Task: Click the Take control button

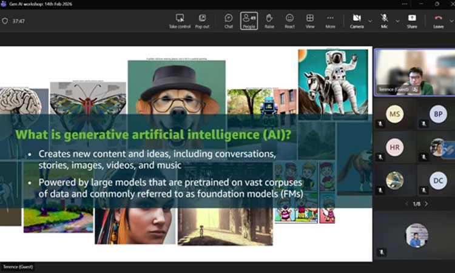Action: coord(180,21)
